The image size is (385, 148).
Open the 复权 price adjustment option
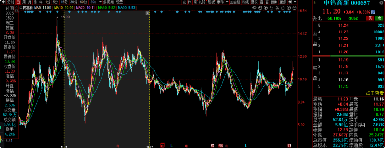tap(255, 2)
